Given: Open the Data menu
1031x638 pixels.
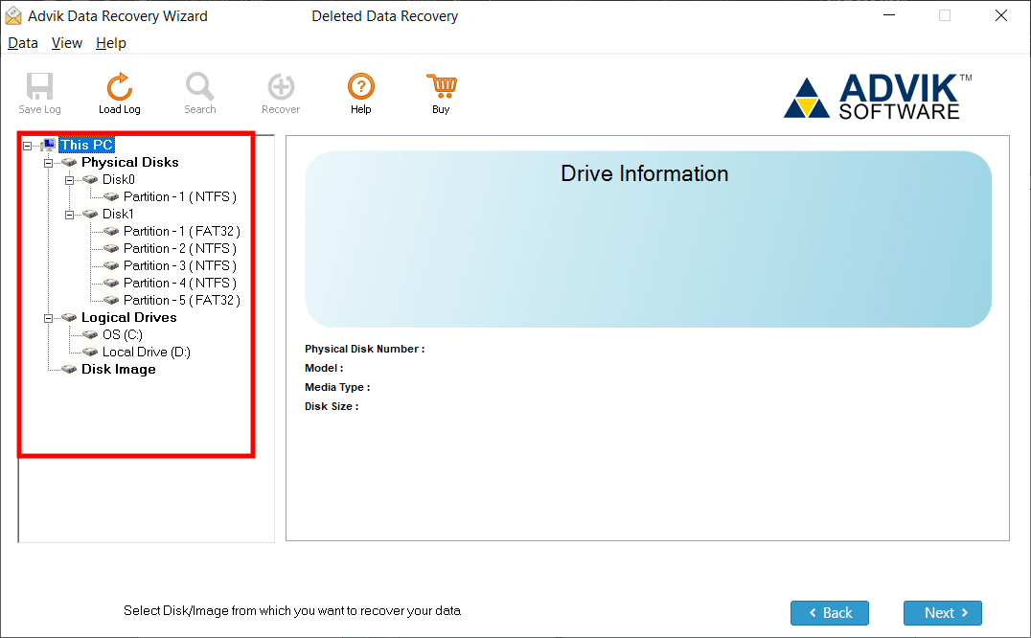Looking at the screenshot, I should (x=23, y=43).
